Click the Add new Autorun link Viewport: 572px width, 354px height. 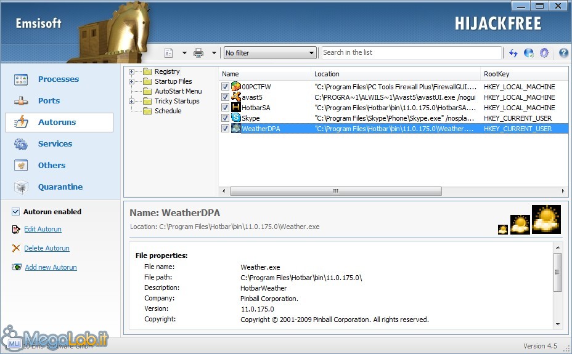tap(51, 267)
